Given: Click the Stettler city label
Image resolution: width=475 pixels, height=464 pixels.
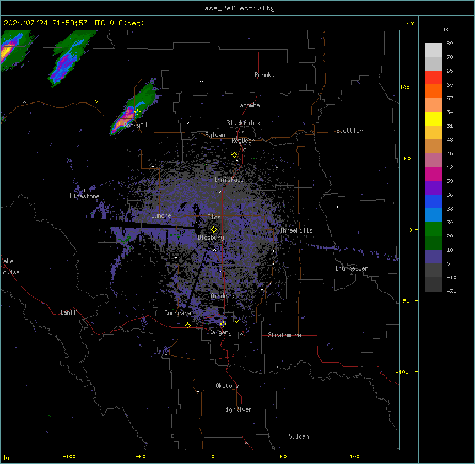Looking at the screenshot, I should point(349,131).
